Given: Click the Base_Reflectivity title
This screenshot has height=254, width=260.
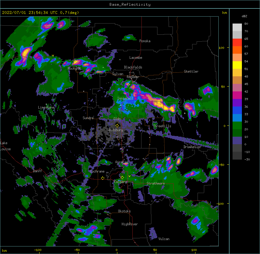Looking at the screenshot, I should (130, 5).
